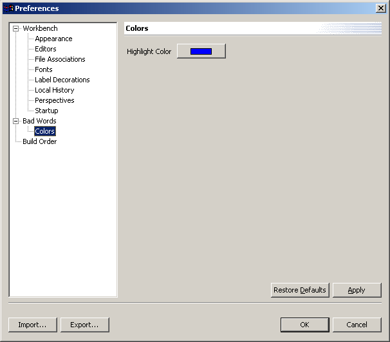Screen dimensions: 390x342
Task: Export preferences to a file
Action: click(x=85, y=325)
